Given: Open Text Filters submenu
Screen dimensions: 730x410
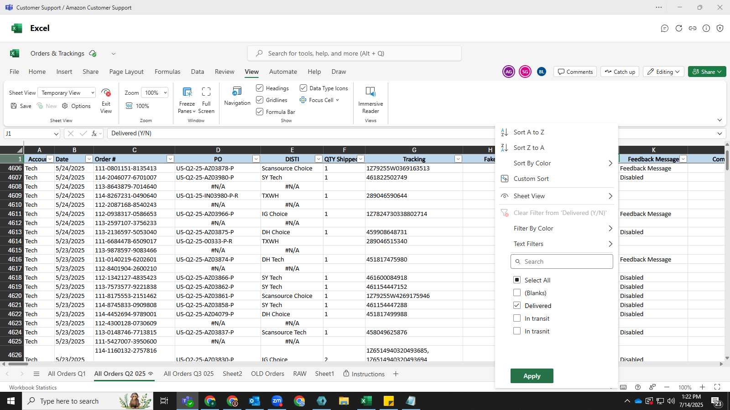Looking at the screenshot, I should (557, 244).
